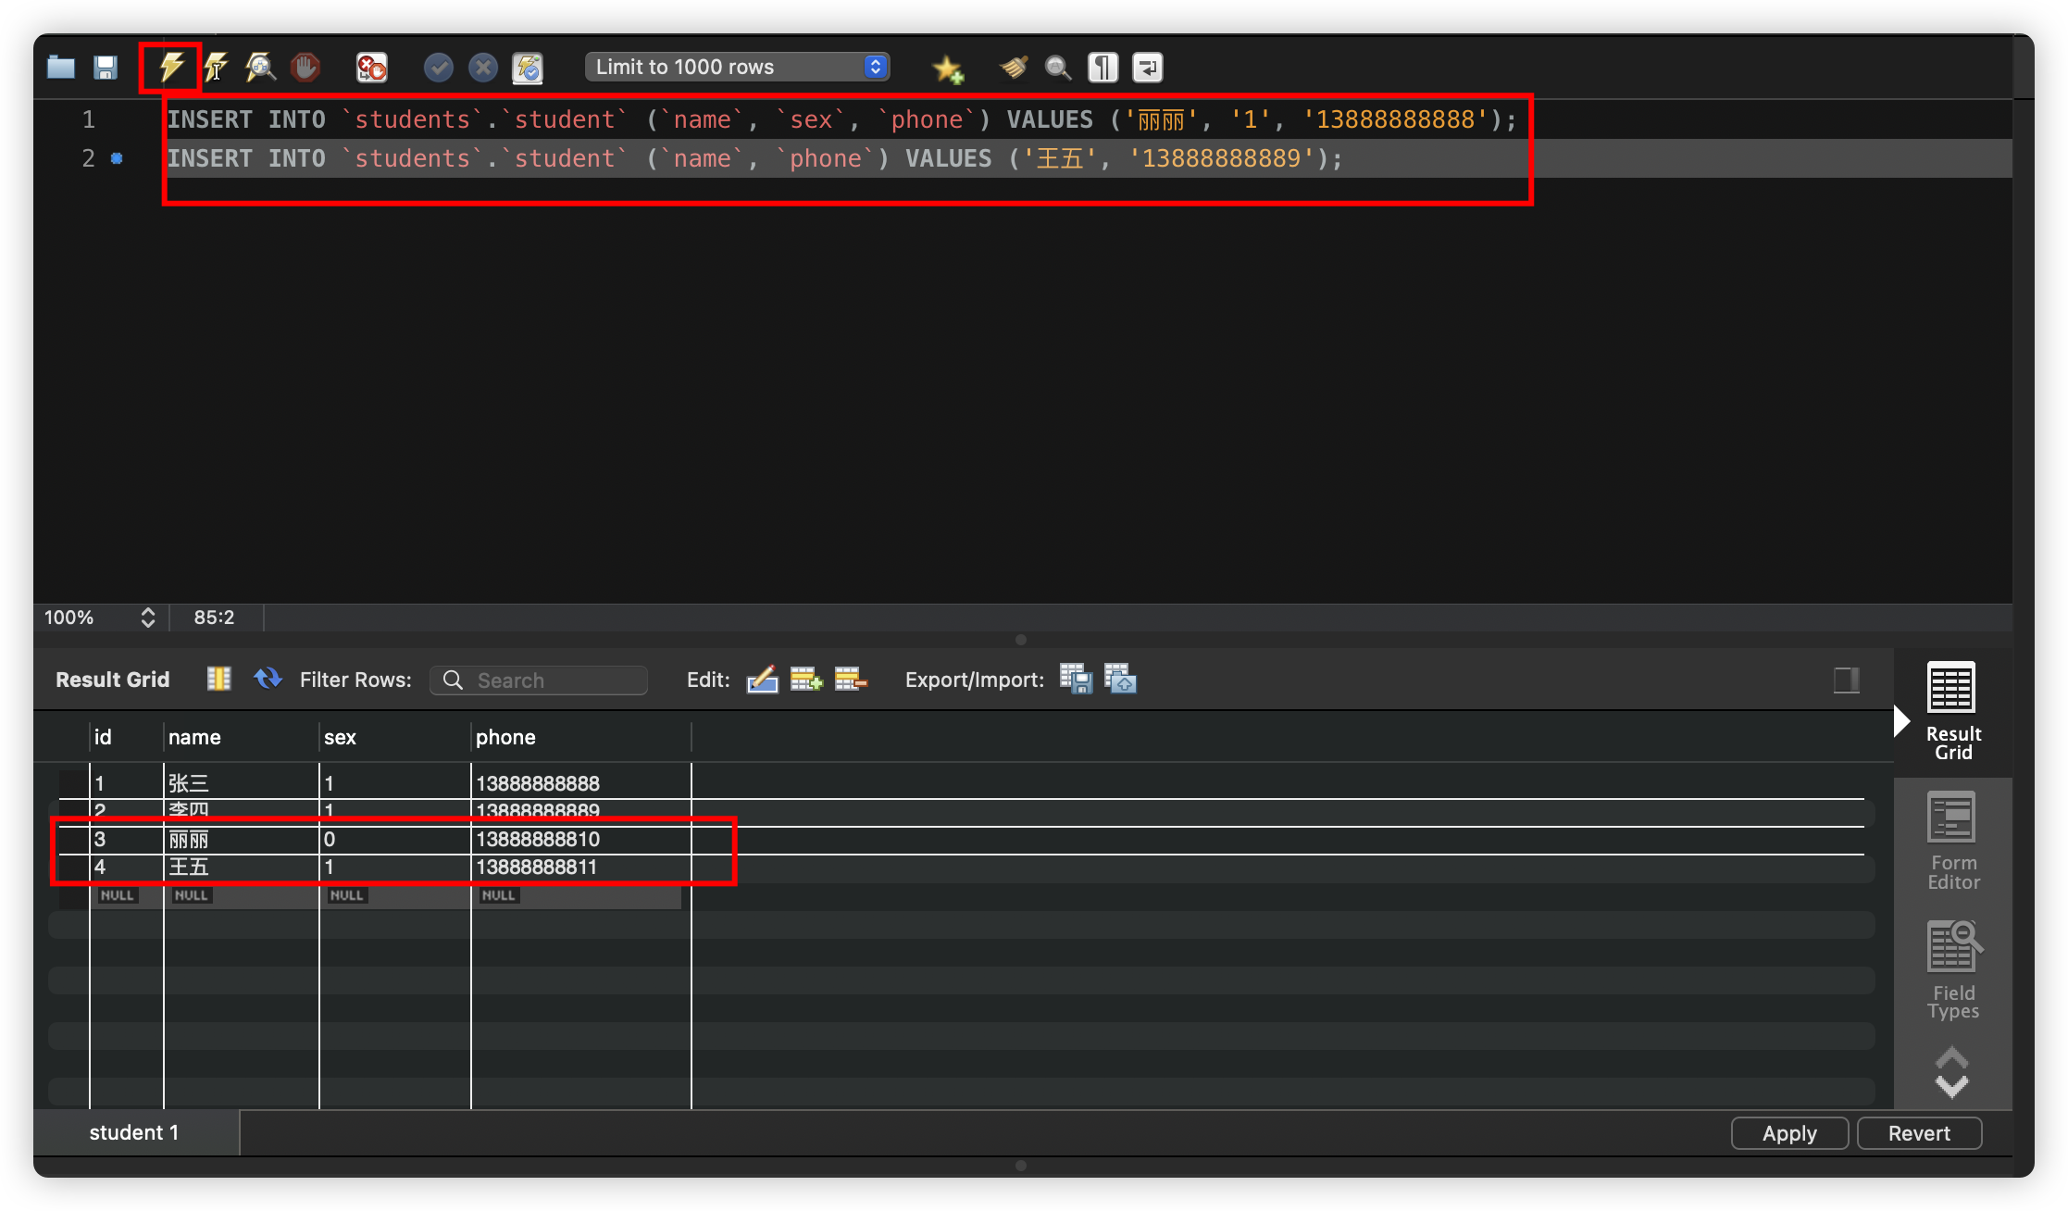Click the Revert button

pyautogui.click(x=1918, y=1133)
